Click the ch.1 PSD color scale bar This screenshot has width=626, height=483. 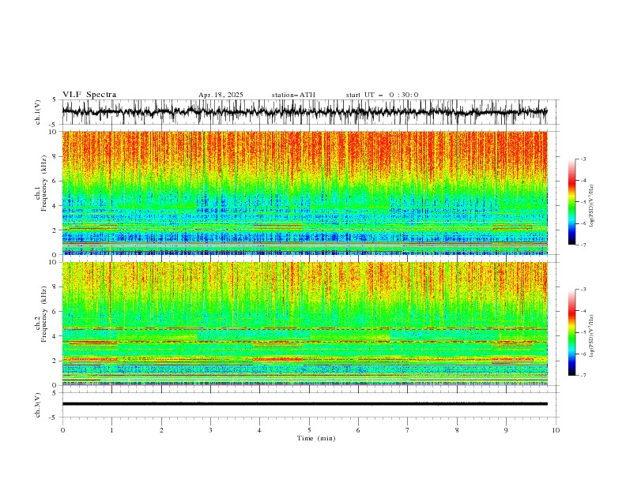pos(572,202)
